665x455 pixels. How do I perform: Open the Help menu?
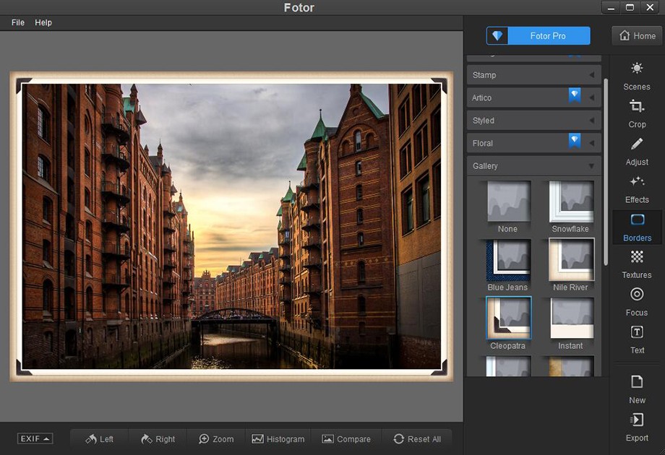pyautogui.click(x=43, y=22)
